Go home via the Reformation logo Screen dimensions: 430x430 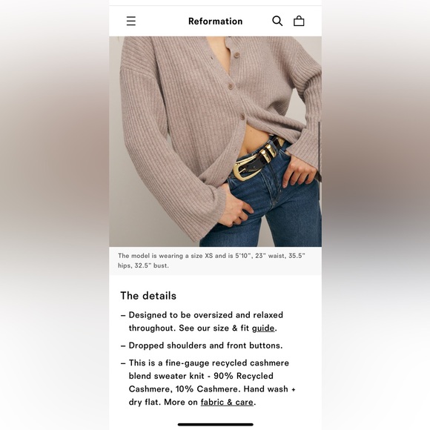pyautogui.click(x=215, y=21)
